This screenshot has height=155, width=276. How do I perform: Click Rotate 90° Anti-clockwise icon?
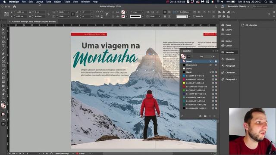click(x=102, y=12)
